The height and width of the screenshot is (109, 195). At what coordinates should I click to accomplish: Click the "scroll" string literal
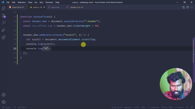point(70,35)
